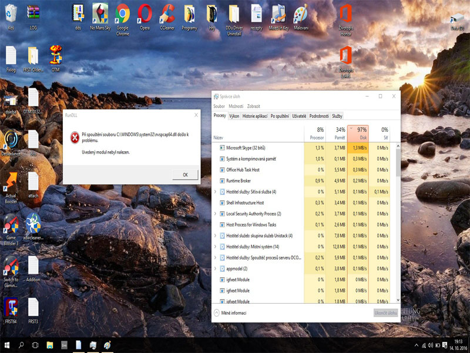
Task: Select the Malování paint shortcut
Action: coord(300,14)
